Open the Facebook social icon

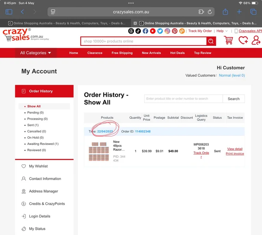(x=146, y=31)
